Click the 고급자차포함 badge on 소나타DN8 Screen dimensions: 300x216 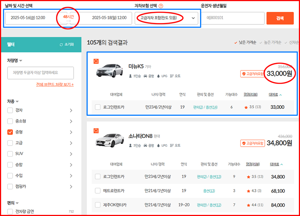pyautogui.click(x=253, y=143)
